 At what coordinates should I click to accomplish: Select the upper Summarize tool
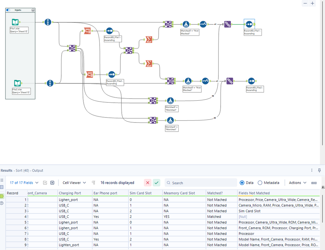click(x=149, y=40)
